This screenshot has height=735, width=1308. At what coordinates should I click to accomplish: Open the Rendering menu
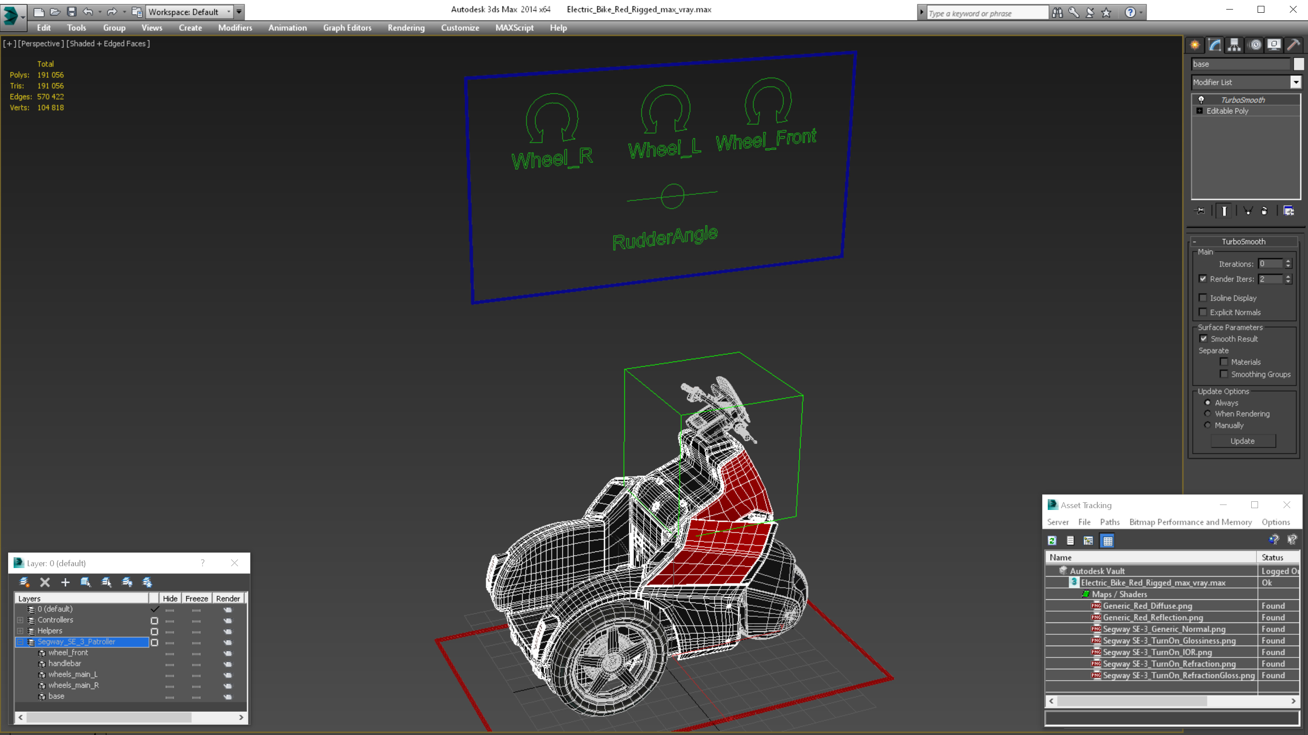click(x=406, y=28)
